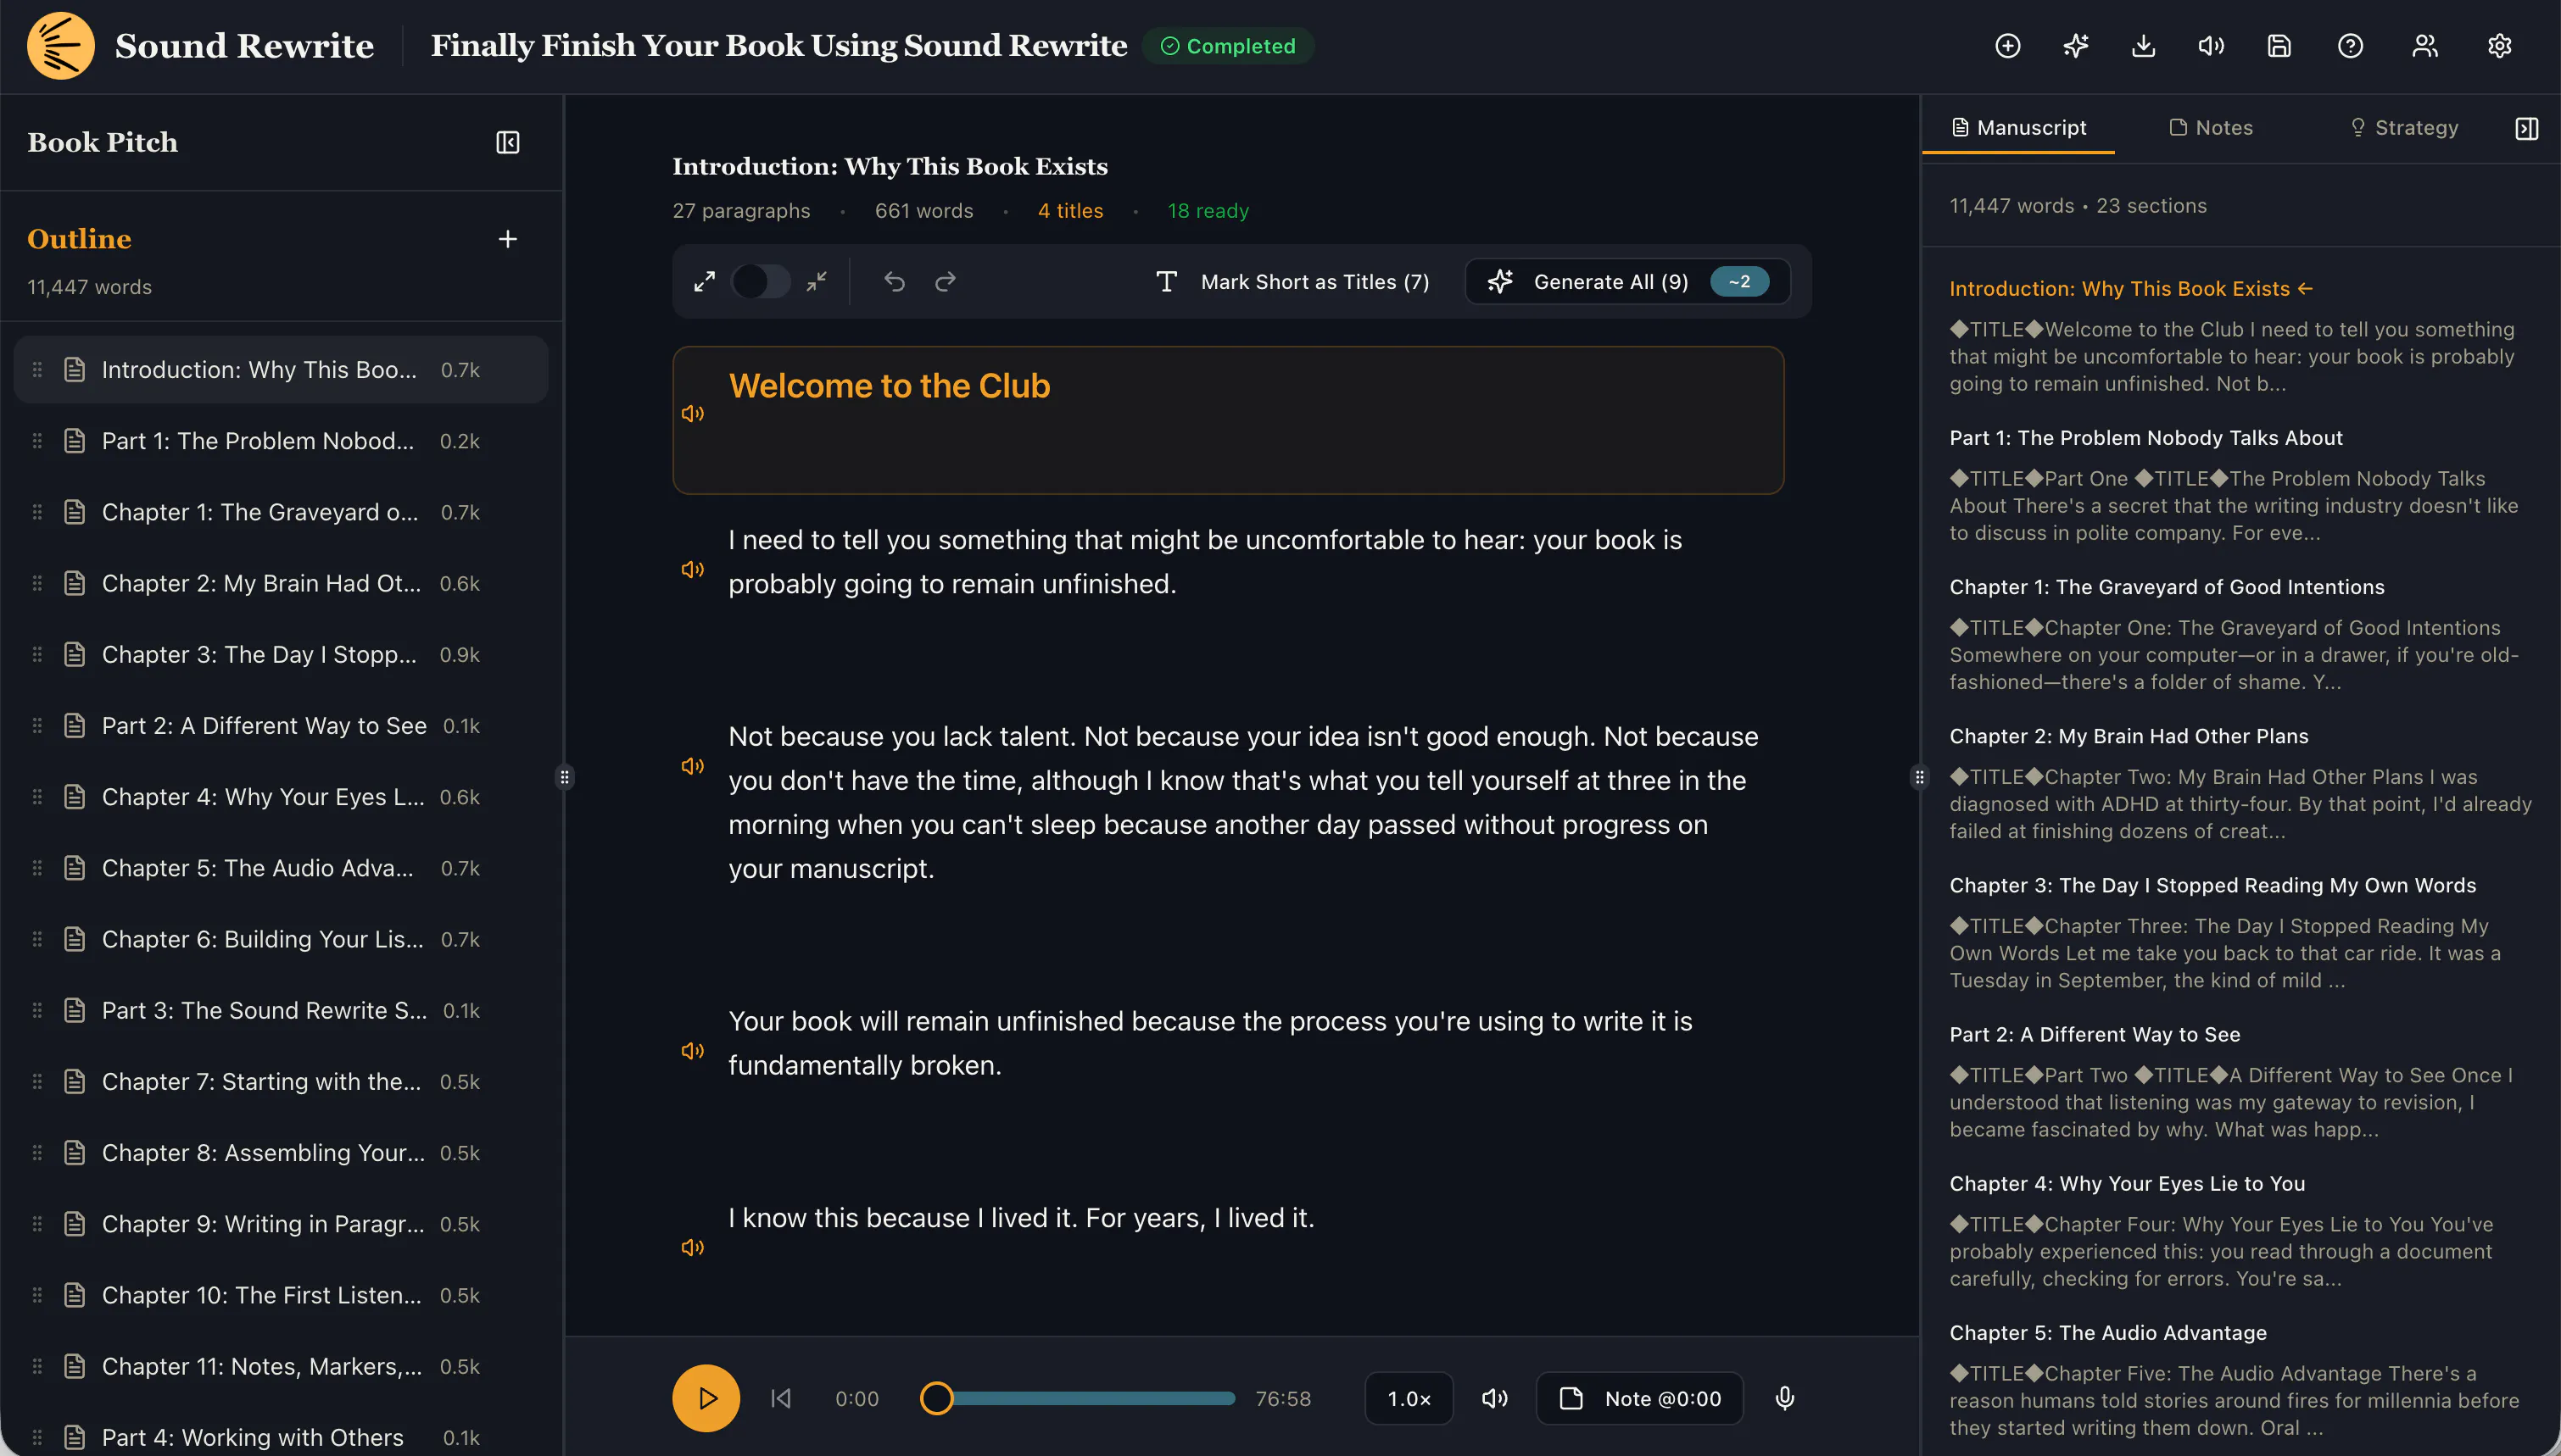The image size is (2561, 1456).
Task: Select Introduction: Why This Boo... in outline
Action: coord(281,370)
